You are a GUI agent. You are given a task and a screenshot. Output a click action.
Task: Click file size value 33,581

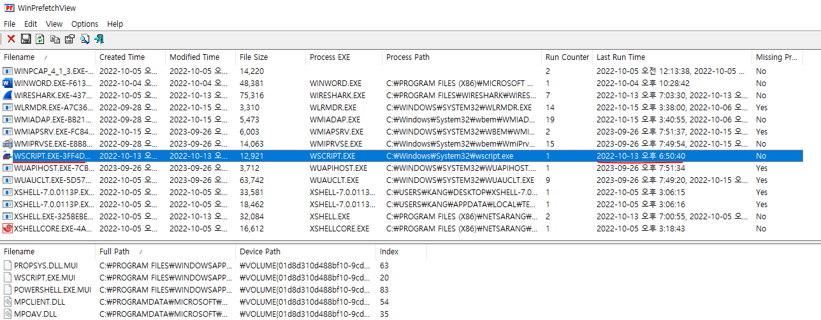pyautogui.click(x=252, y=193)
